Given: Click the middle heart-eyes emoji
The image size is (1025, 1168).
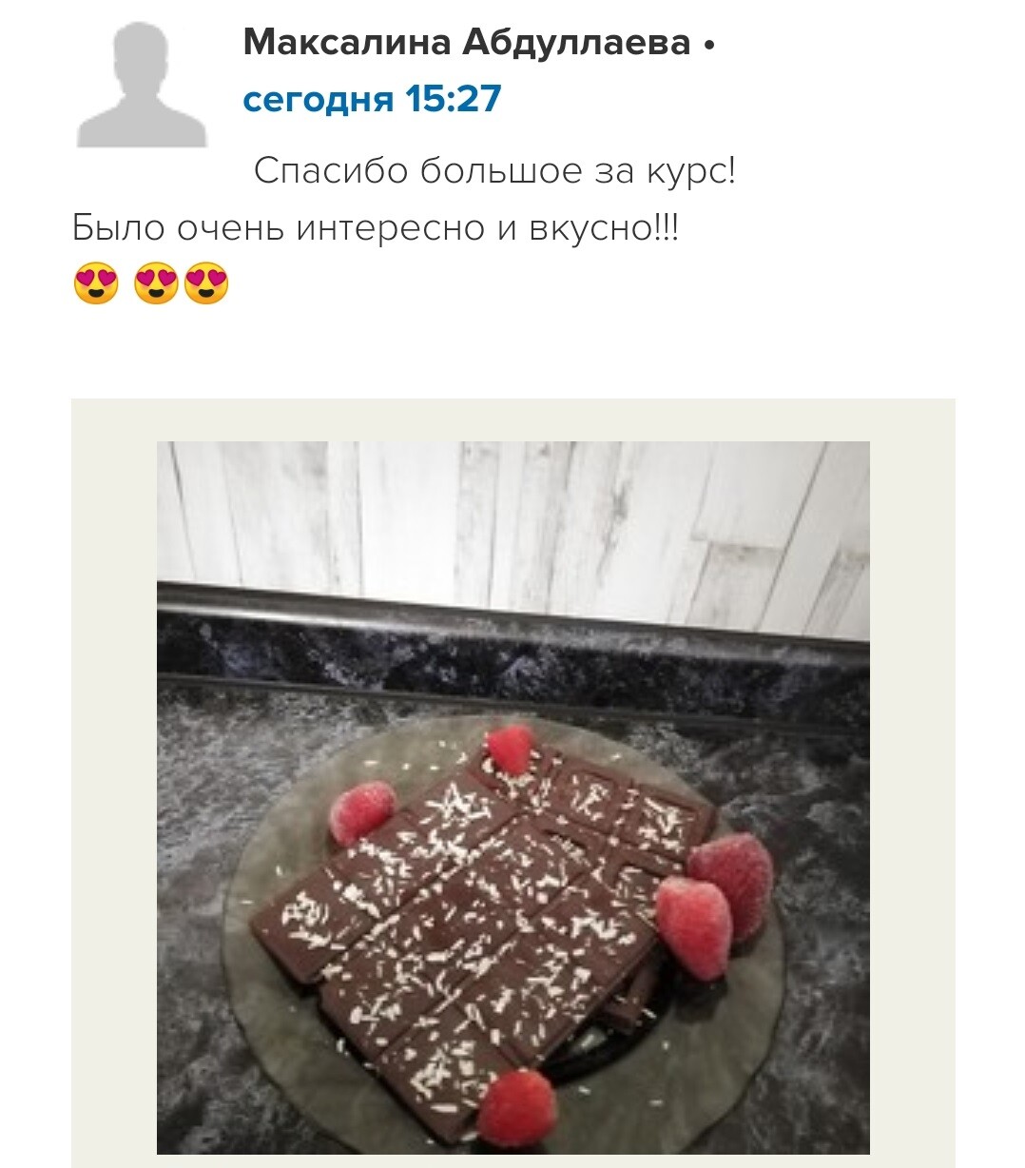Looking at the screenshot, I should (157, 282).
